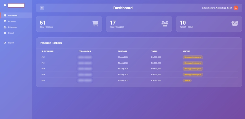Click the blurred customer name for order #52
Screen dimensions: 245x119
pos(85,57)
